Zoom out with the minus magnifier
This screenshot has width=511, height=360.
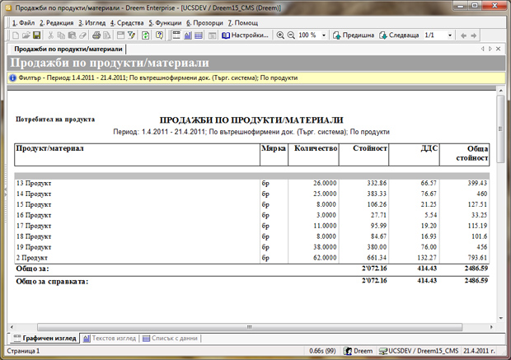pyautogui.click(x=291, y=35)
